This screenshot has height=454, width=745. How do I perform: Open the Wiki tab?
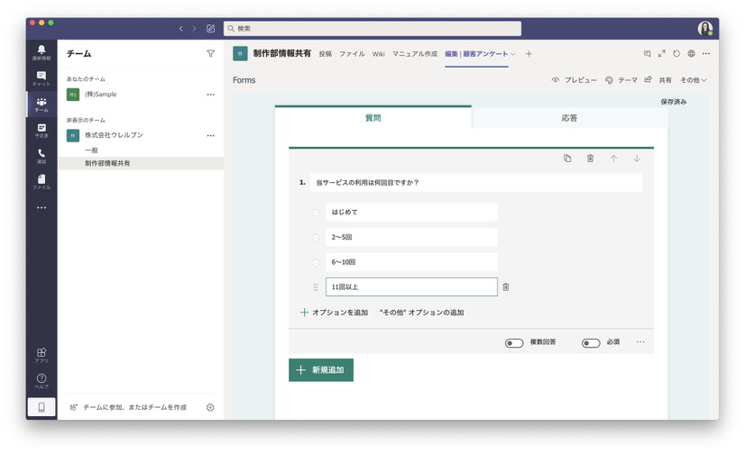pyautogui.click(x=379, y=54)
